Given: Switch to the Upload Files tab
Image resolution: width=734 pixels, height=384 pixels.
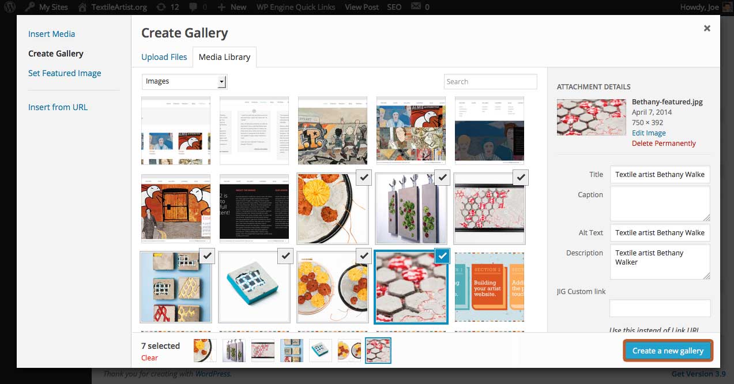Looking at the screenshot, I should click(164, 57).
